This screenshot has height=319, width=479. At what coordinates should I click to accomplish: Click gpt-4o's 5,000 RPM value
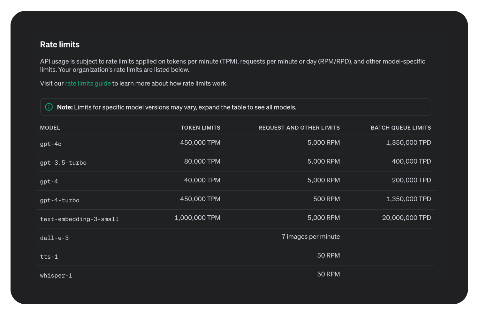324,143
